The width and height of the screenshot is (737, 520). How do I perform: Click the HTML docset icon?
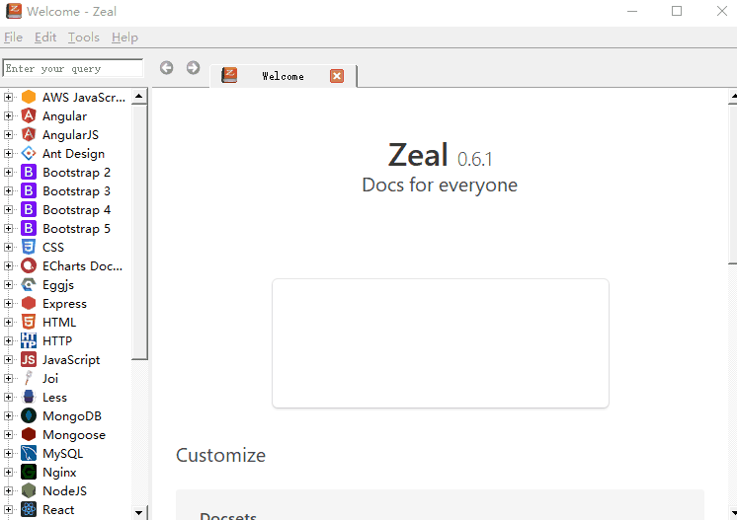(29, 323)
